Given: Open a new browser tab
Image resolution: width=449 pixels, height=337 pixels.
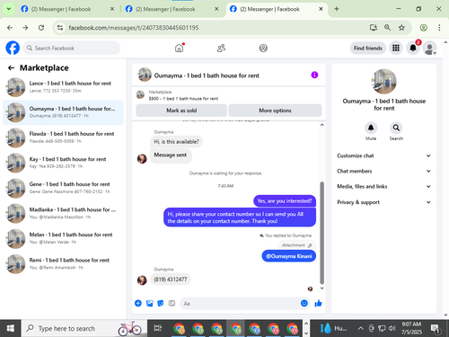Looking at the screenshot, I should (x=337, y=9).
